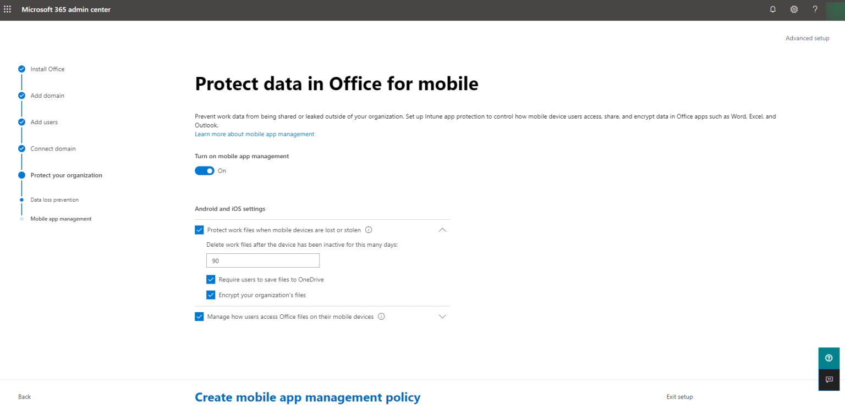
Task: Click the Protect data in Office heading
Action: pos(337,84)
